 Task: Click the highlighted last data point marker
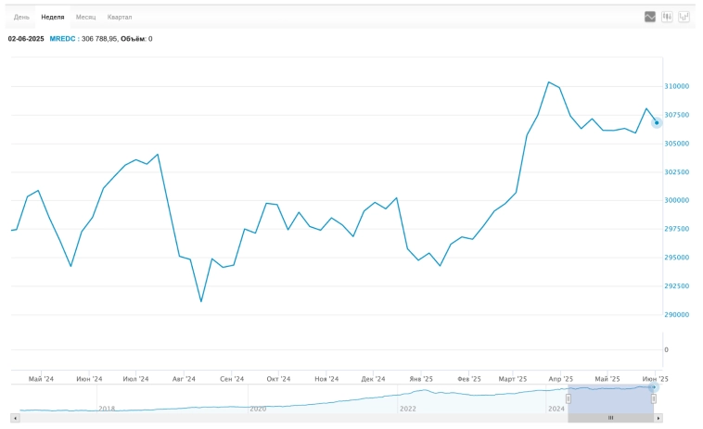coord(657,122)
